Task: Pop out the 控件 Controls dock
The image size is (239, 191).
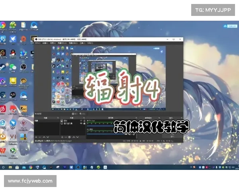Action: [181, 118]
